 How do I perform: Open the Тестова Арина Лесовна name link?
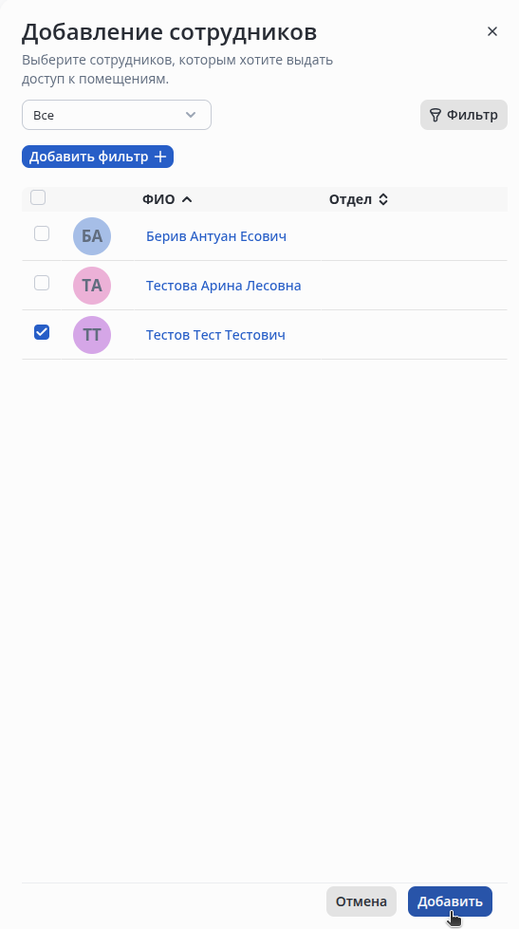click(x=223, y=286)
